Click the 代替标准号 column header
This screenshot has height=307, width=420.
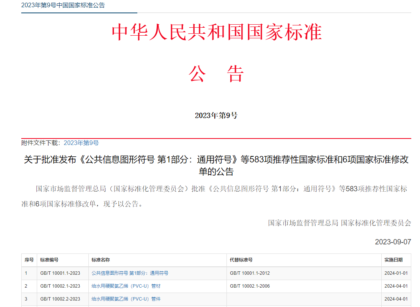click(241, 260)
